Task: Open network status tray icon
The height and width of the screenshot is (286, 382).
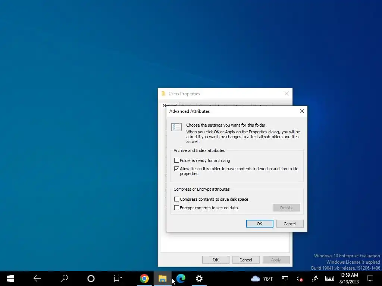Action: [285, 279]
